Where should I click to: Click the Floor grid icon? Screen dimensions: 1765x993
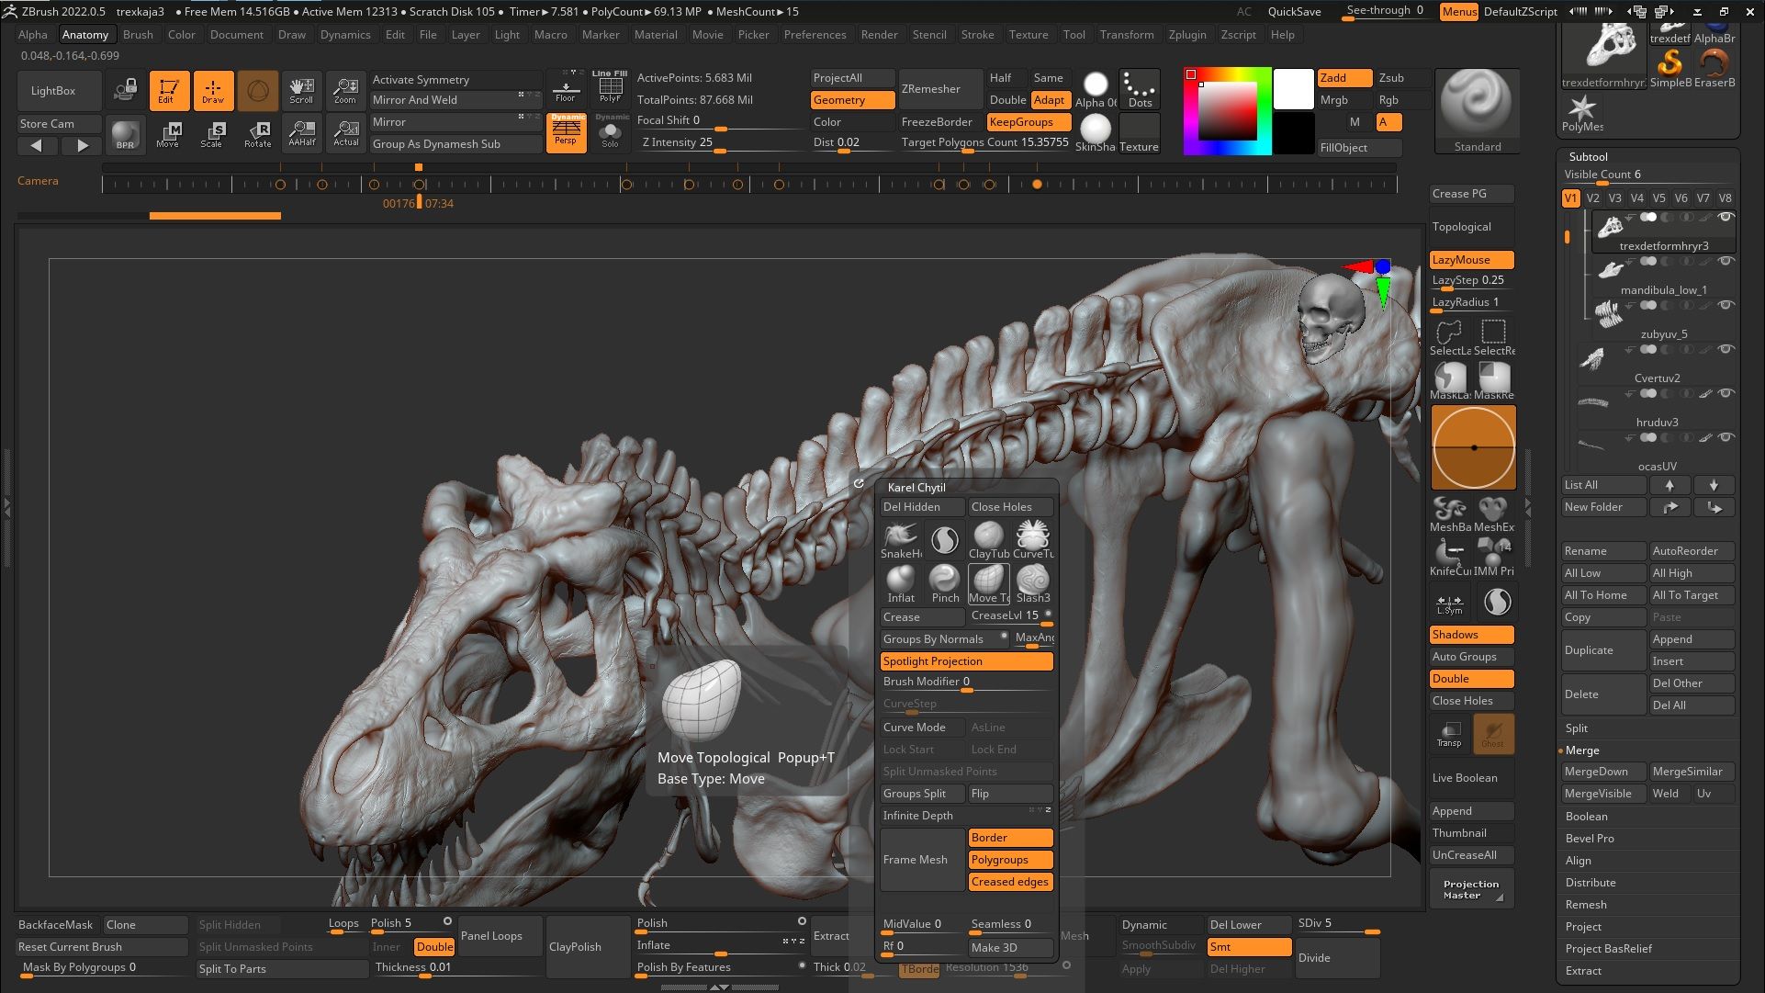tap(566, 89)
